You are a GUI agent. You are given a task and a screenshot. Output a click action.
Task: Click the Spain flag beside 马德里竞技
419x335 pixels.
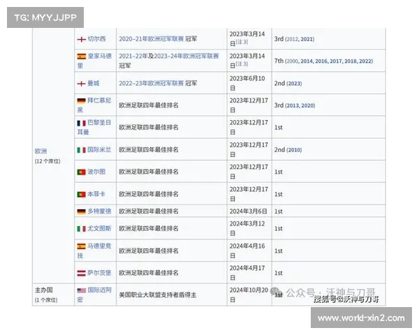pyautogui.click(x=81, y=246)
